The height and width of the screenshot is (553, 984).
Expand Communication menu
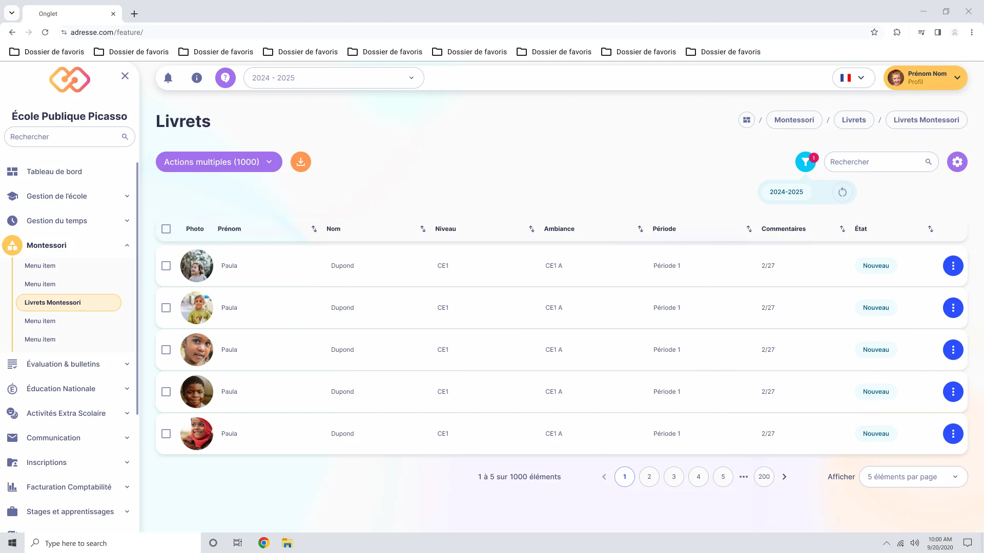(x=69, y=438)
